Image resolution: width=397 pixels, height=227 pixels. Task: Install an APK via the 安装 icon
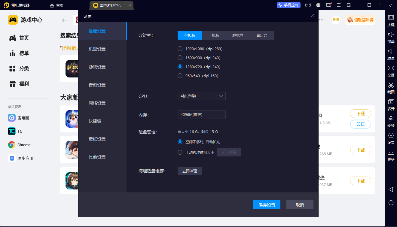391,121
